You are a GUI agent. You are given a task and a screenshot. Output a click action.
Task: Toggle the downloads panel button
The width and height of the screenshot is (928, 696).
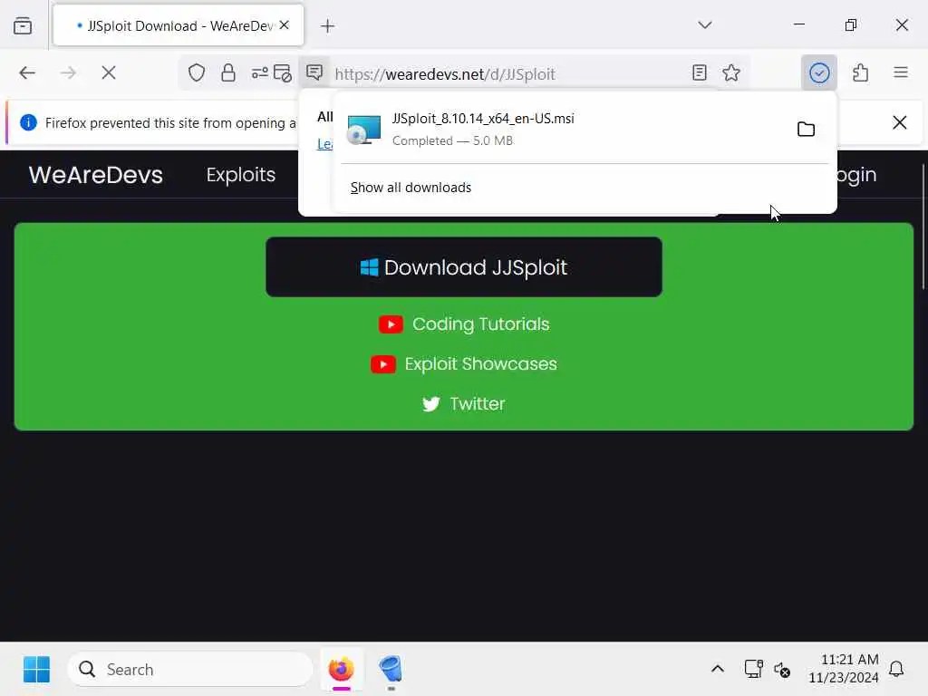[819, 72]
